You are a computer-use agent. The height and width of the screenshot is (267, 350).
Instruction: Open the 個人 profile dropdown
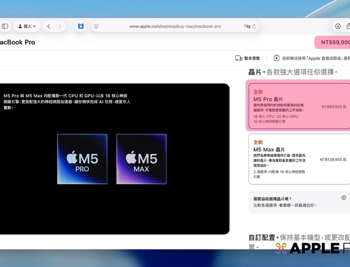pos(27,26)
